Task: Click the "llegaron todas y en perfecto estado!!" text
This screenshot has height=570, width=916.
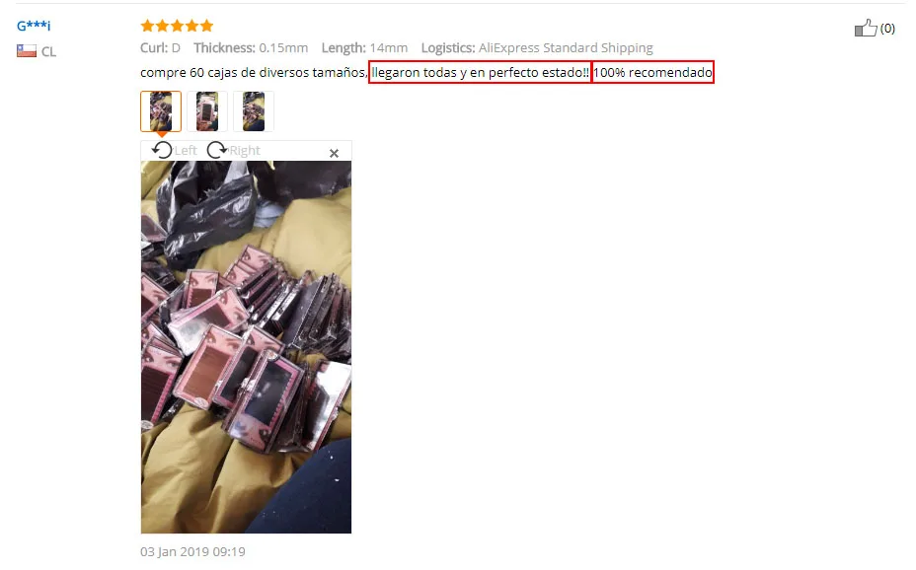Action: point(480,72)
